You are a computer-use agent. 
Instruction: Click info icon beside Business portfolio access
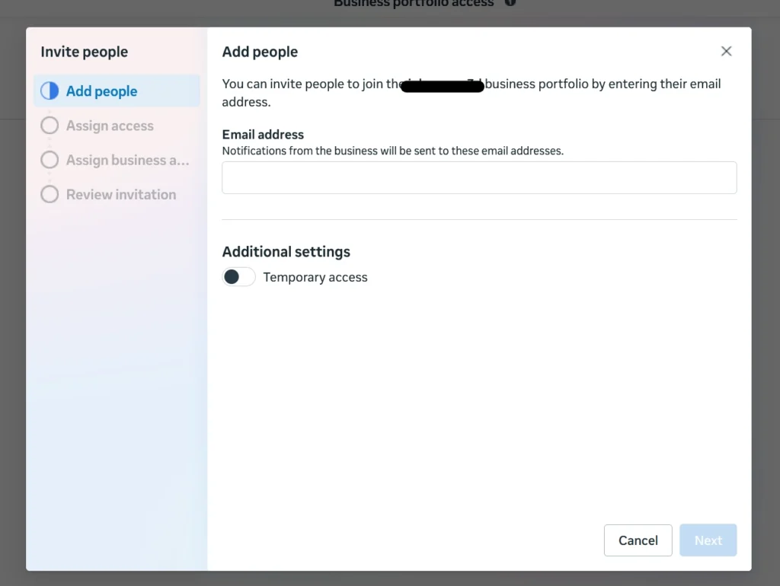(x=510, y=2)
